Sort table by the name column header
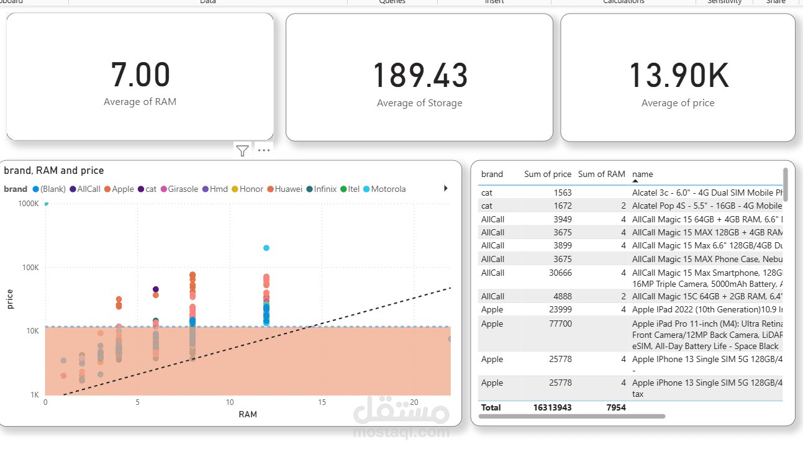 pos(643,175)
